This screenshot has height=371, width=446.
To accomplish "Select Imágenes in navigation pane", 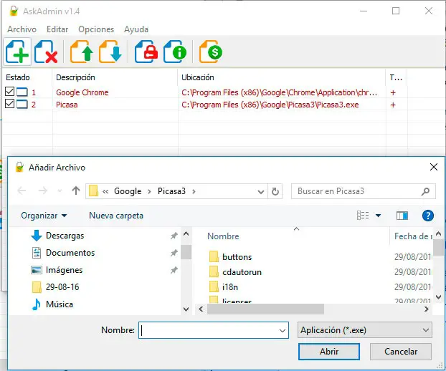I will coord(64,270).
